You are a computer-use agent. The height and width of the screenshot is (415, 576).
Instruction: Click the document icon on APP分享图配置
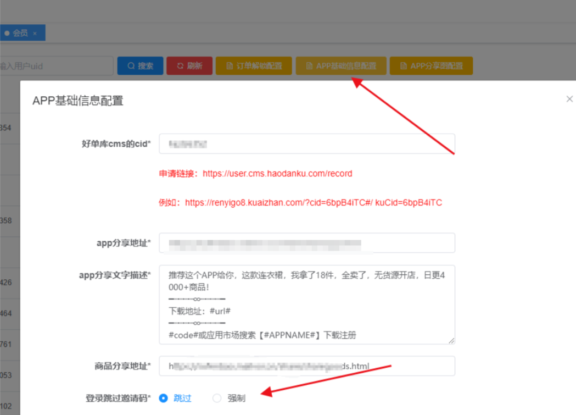(404, 66)
